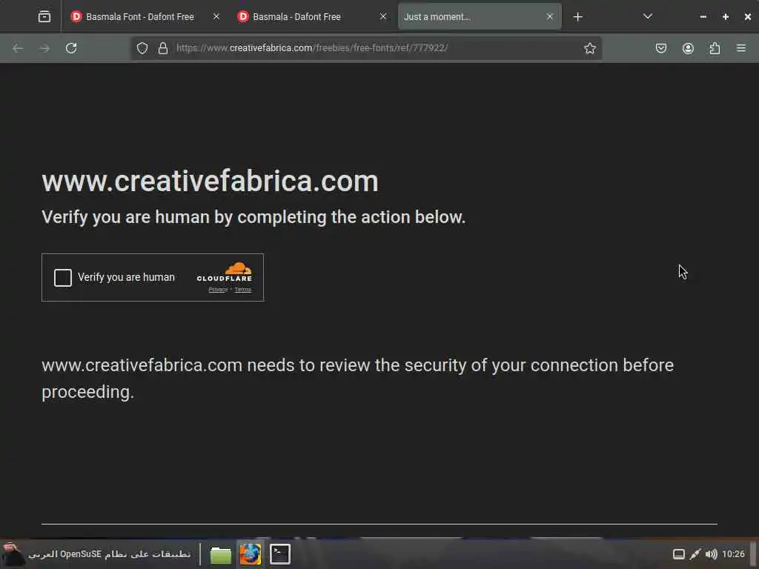Image resolution: width=759 pixels, height=569 pixels.
Task: Minimize the Firefox window
Action: coord(703,17)
